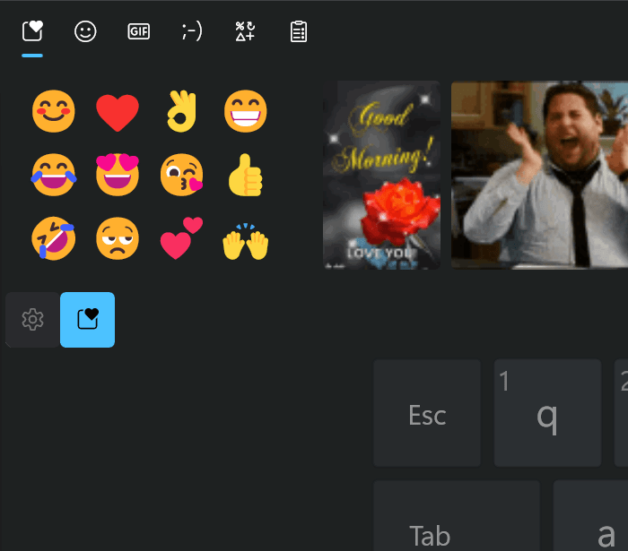Insert the rolling on floor laughing emoji
This screenshot has width=628, height=551.
[53, 238]
